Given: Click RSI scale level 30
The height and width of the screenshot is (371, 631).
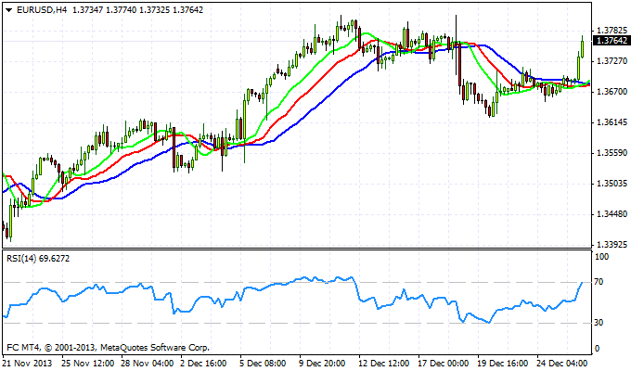Looking at the screenshot, I should 599,323.
